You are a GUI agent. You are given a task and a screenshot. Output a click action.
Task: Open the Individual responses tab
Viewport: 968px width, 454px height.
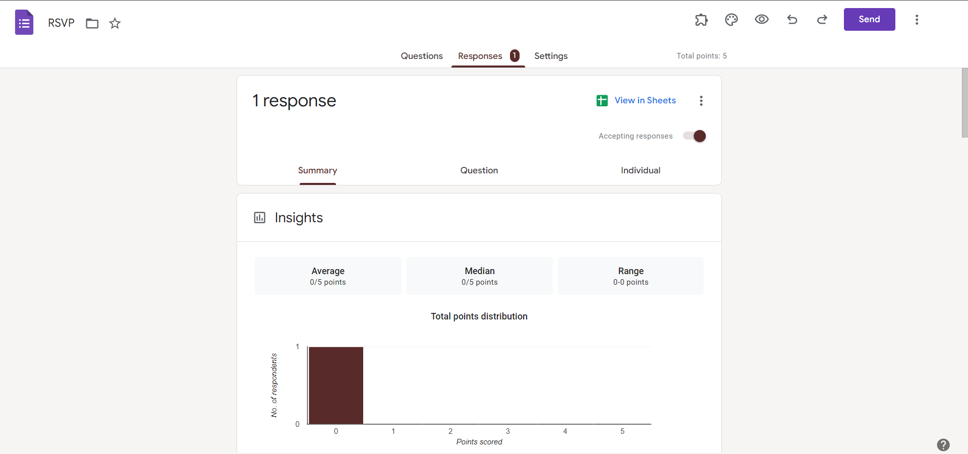coord(641,170)
